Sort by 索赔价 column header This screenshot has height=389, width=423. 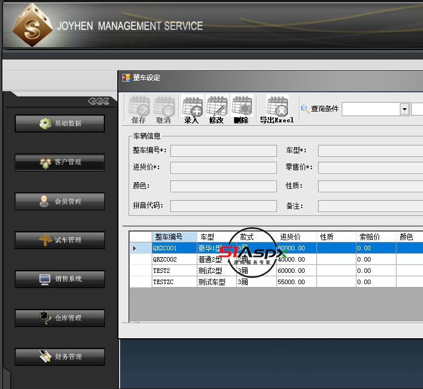tap(376, 237)
